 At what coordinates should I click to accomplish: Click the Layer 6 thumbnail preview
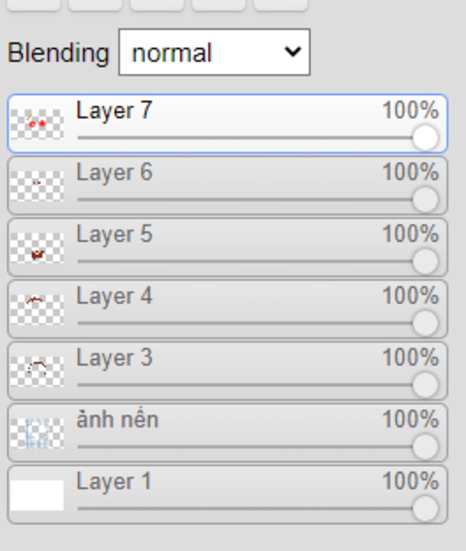click(37, 185)
